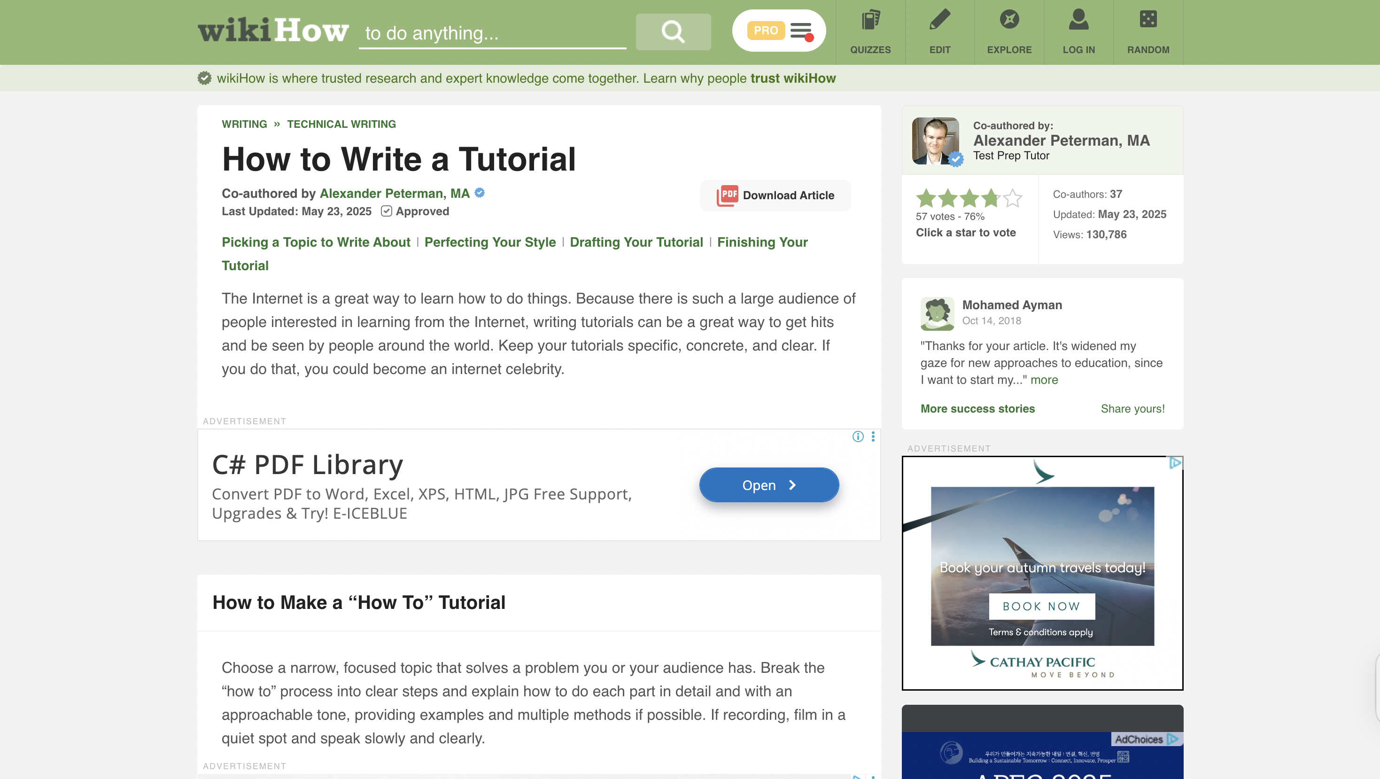Click the C# PDF ad options dots
The height and width of the screenshot is (779, 1380).
873,436
